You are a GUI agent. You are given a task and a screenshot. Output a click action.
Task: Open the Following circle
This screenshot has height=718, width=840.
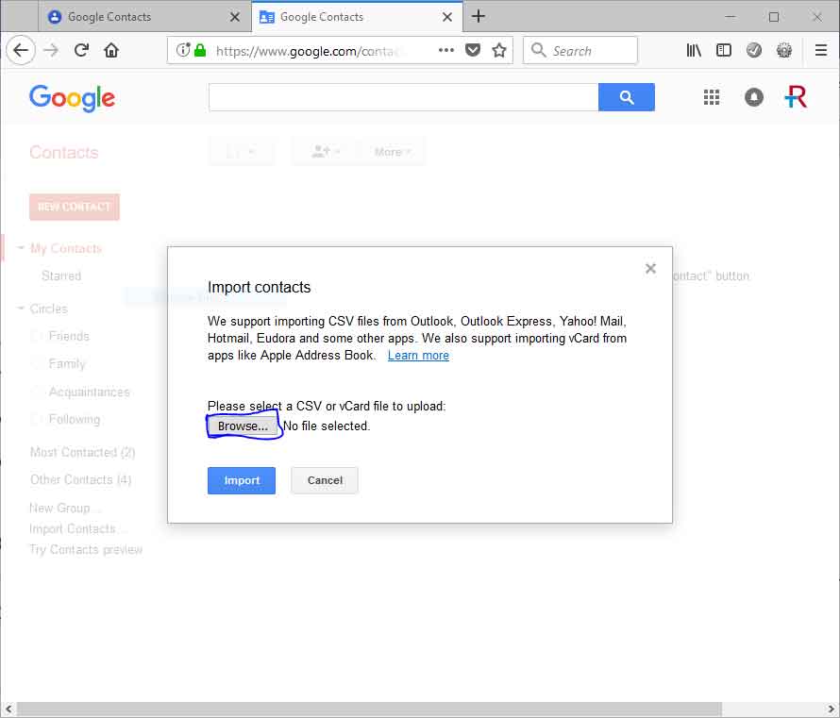click(x=75, y=419)
